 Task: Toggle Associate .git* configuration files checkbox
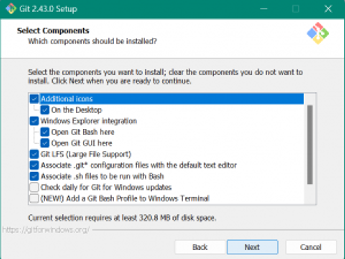[x=34, y=165]
